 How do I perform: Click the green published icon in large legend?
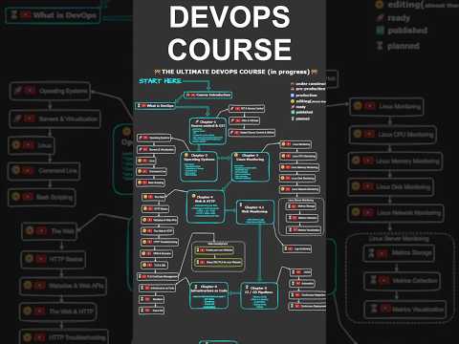click(380, 31)
